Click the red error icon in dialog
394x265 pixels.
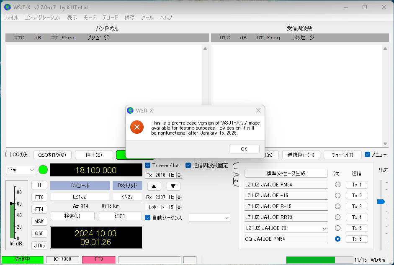point(137,127)
